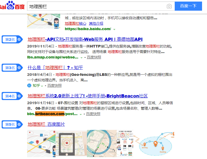Viewport: 207px width, 159px height.
Task: Click the 第4名 rank badge
Action: pyautogui.click(x=12, y=96)
